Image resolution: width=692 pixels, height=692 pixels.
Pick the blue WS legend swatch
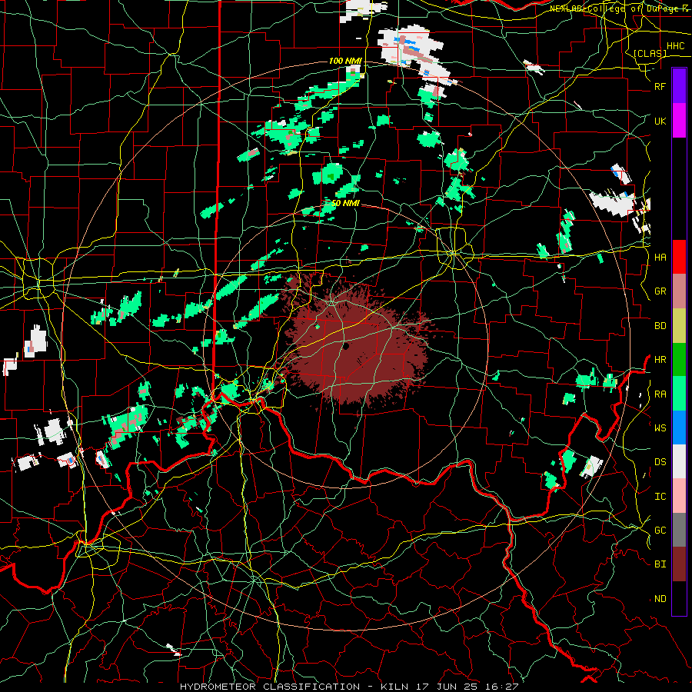pos(679,428)
